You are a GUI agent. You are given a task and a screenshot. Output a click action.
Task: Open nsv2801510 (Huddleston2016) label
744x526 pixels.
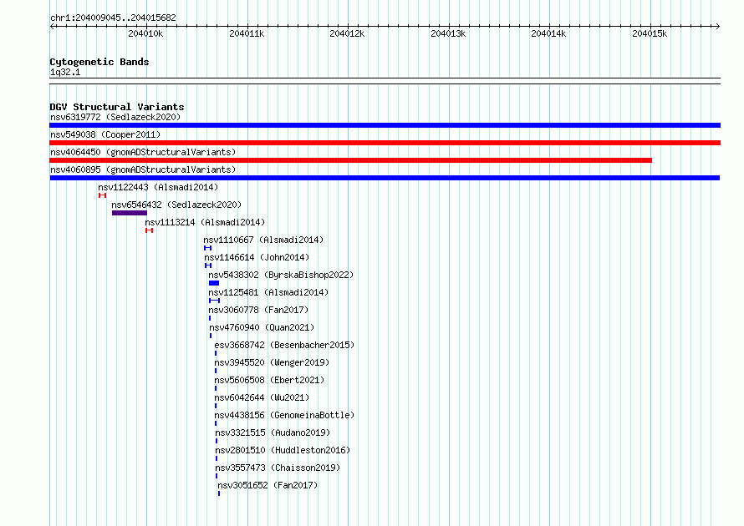tap(283, 450)
